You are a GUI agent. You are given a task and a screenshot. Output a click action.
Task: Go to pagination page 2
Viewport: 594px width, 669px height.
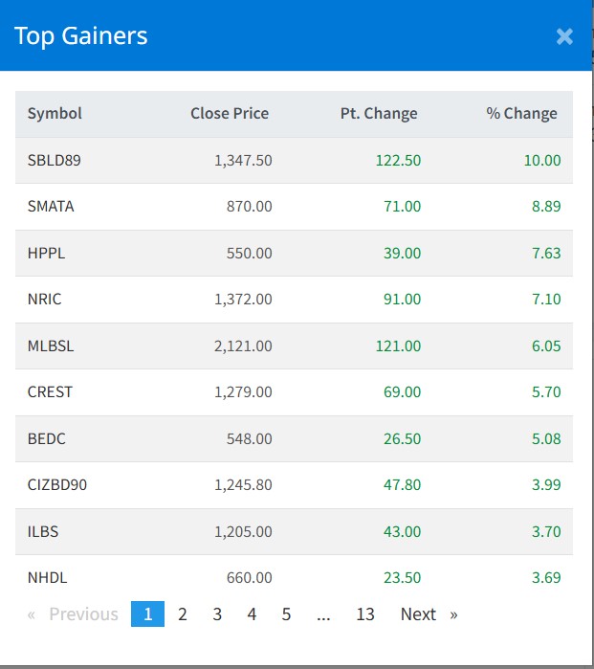pos(183,614)
